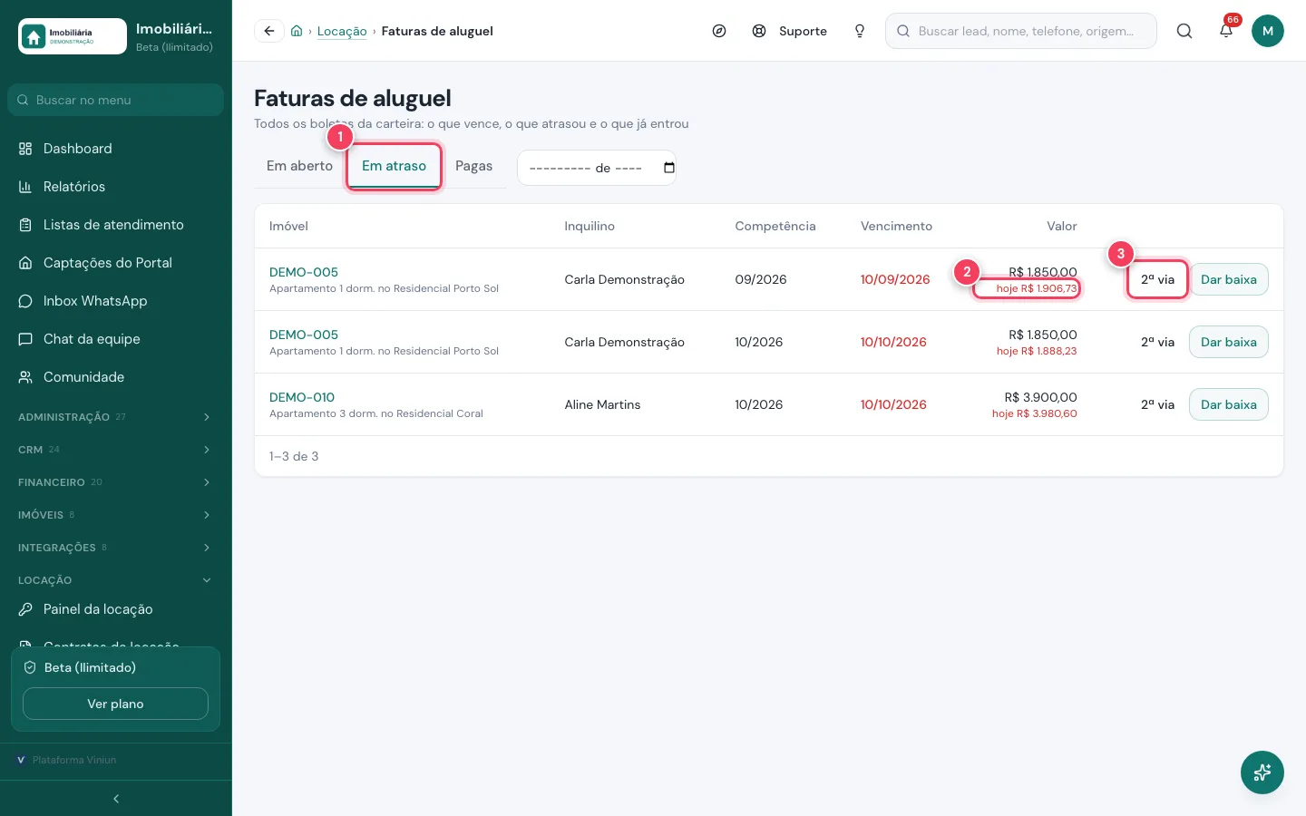Open the lightbulb tips icon
This screenshot has width=1306, height=816.
(x=860, y=31)
